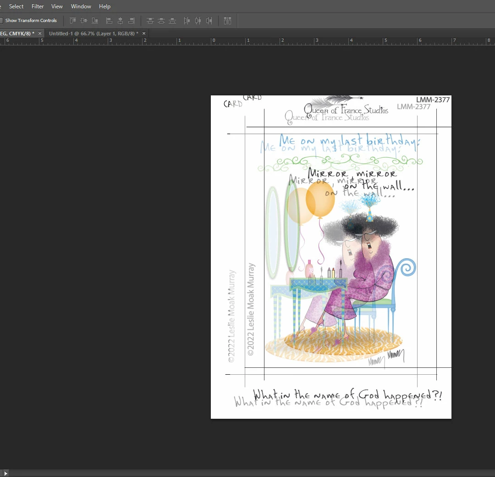495x477 pixels.
Task: Click Align Horizontal Centers icon
Action: [x=120, y=21]
